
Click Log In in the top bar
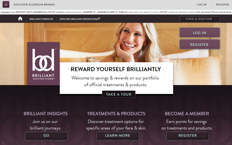click(202, 5)
